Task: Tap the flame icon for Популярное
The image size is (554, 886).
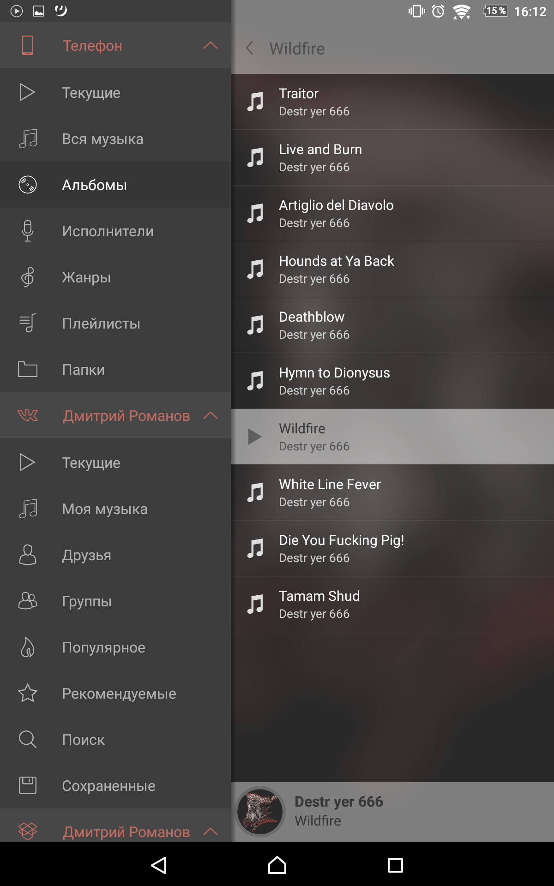Action: coord(28,647)
